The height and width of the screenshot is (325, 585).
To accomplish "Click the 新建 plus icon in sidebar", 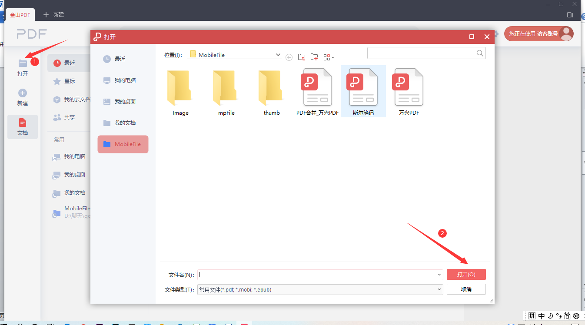I will click(23, 93).
